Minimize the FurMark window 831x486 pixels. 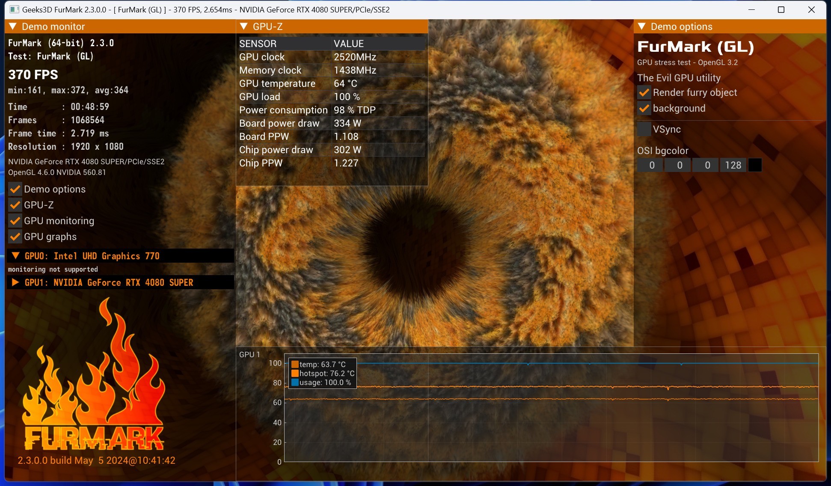tap(751, 9)
